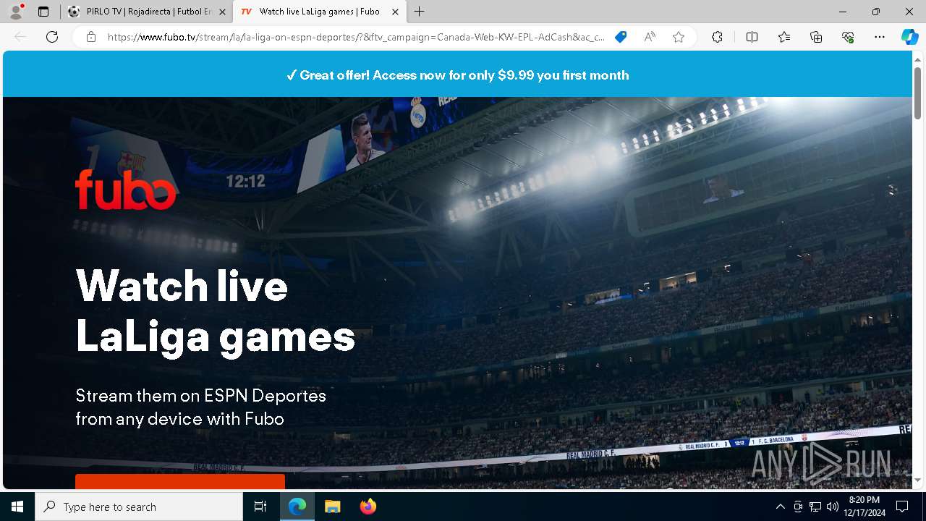Launch the Copilot sidebar

pos(909,37)
